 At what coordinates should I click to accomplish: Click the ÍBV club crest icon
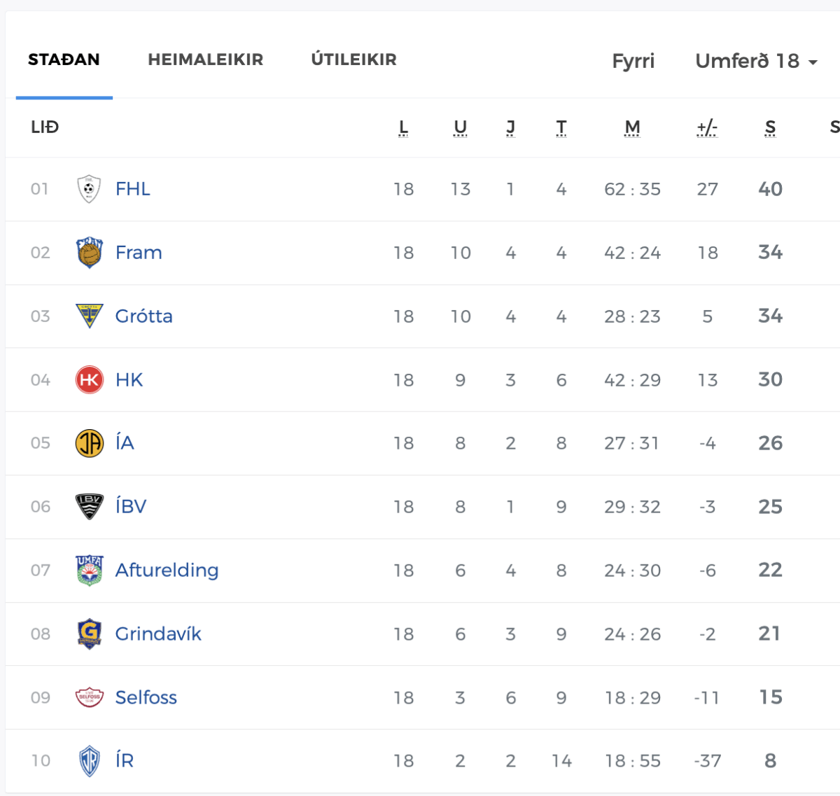point(89,507)
